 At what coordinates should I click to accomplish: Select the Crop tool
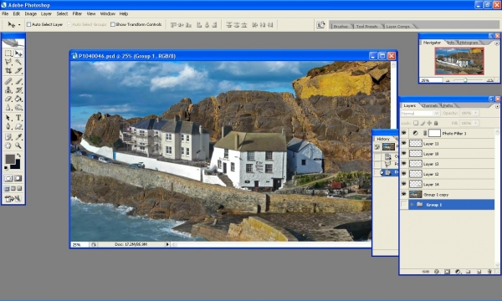8,70
